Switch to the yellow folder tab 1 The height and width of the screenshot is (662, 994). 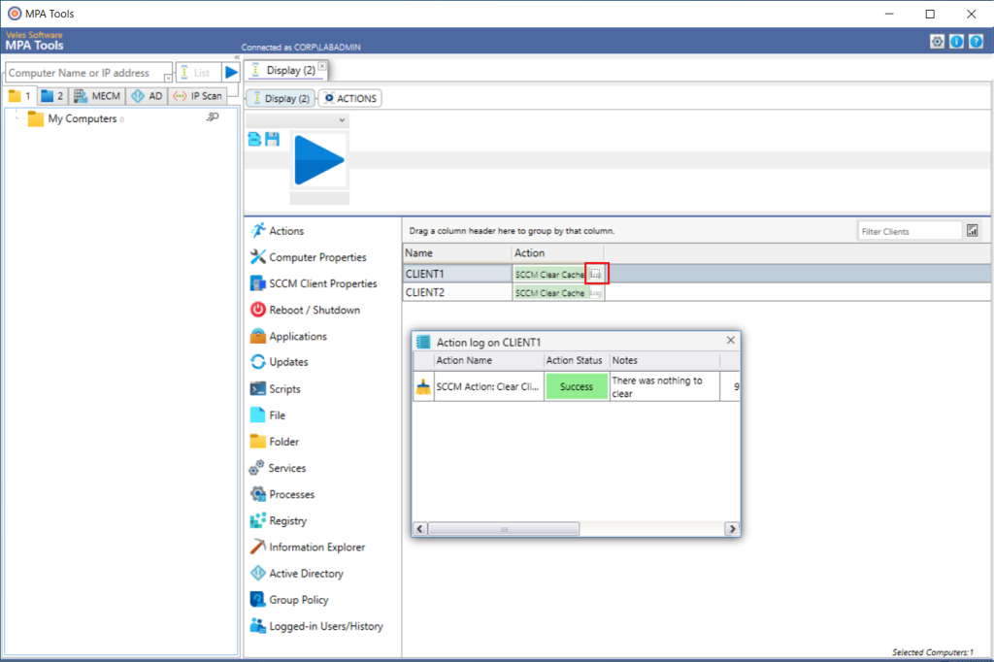coord(19,96)
